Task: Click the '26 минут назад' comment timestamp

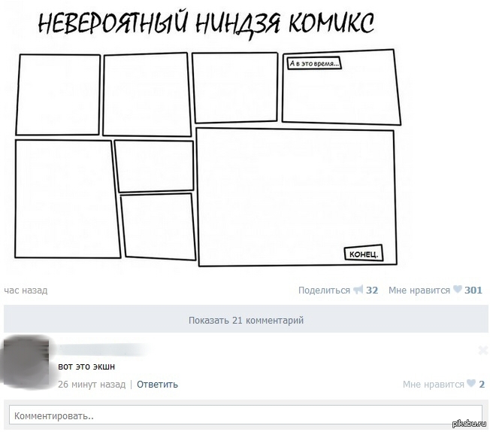Action: tap(92, 384)
